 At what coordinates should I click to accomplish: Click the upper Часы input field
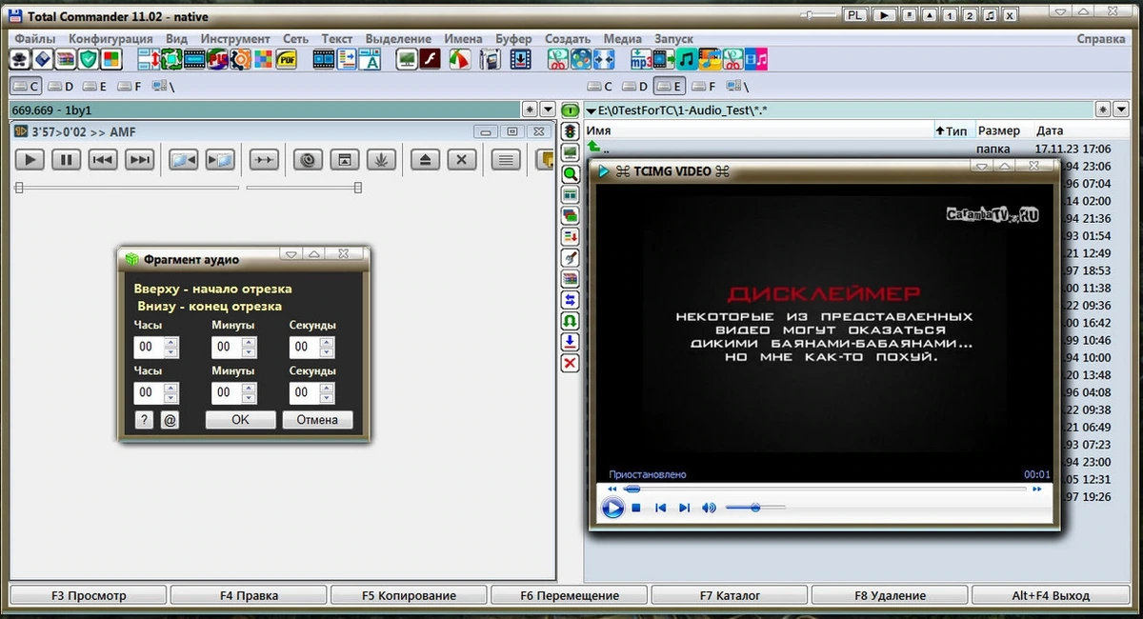pyautogui.click(x=148, y=348)
